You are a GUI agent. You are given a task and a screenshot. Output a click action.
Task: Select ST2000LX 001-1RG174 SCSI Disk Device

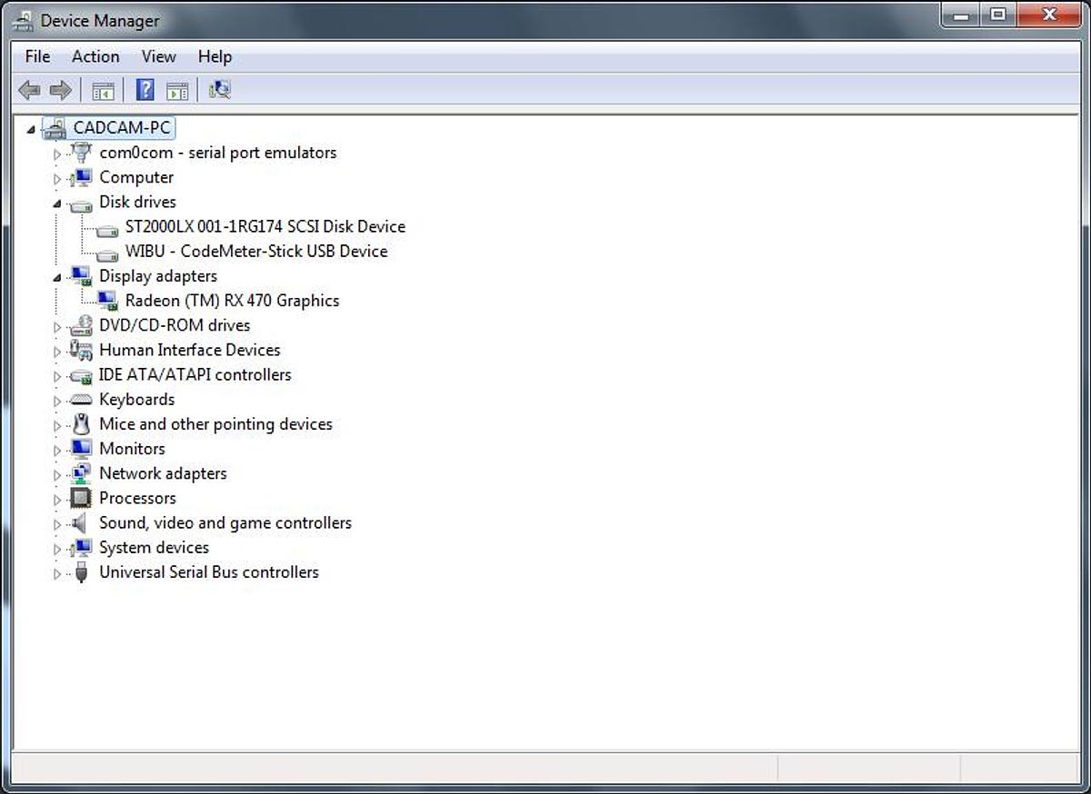tap(265, 226)
